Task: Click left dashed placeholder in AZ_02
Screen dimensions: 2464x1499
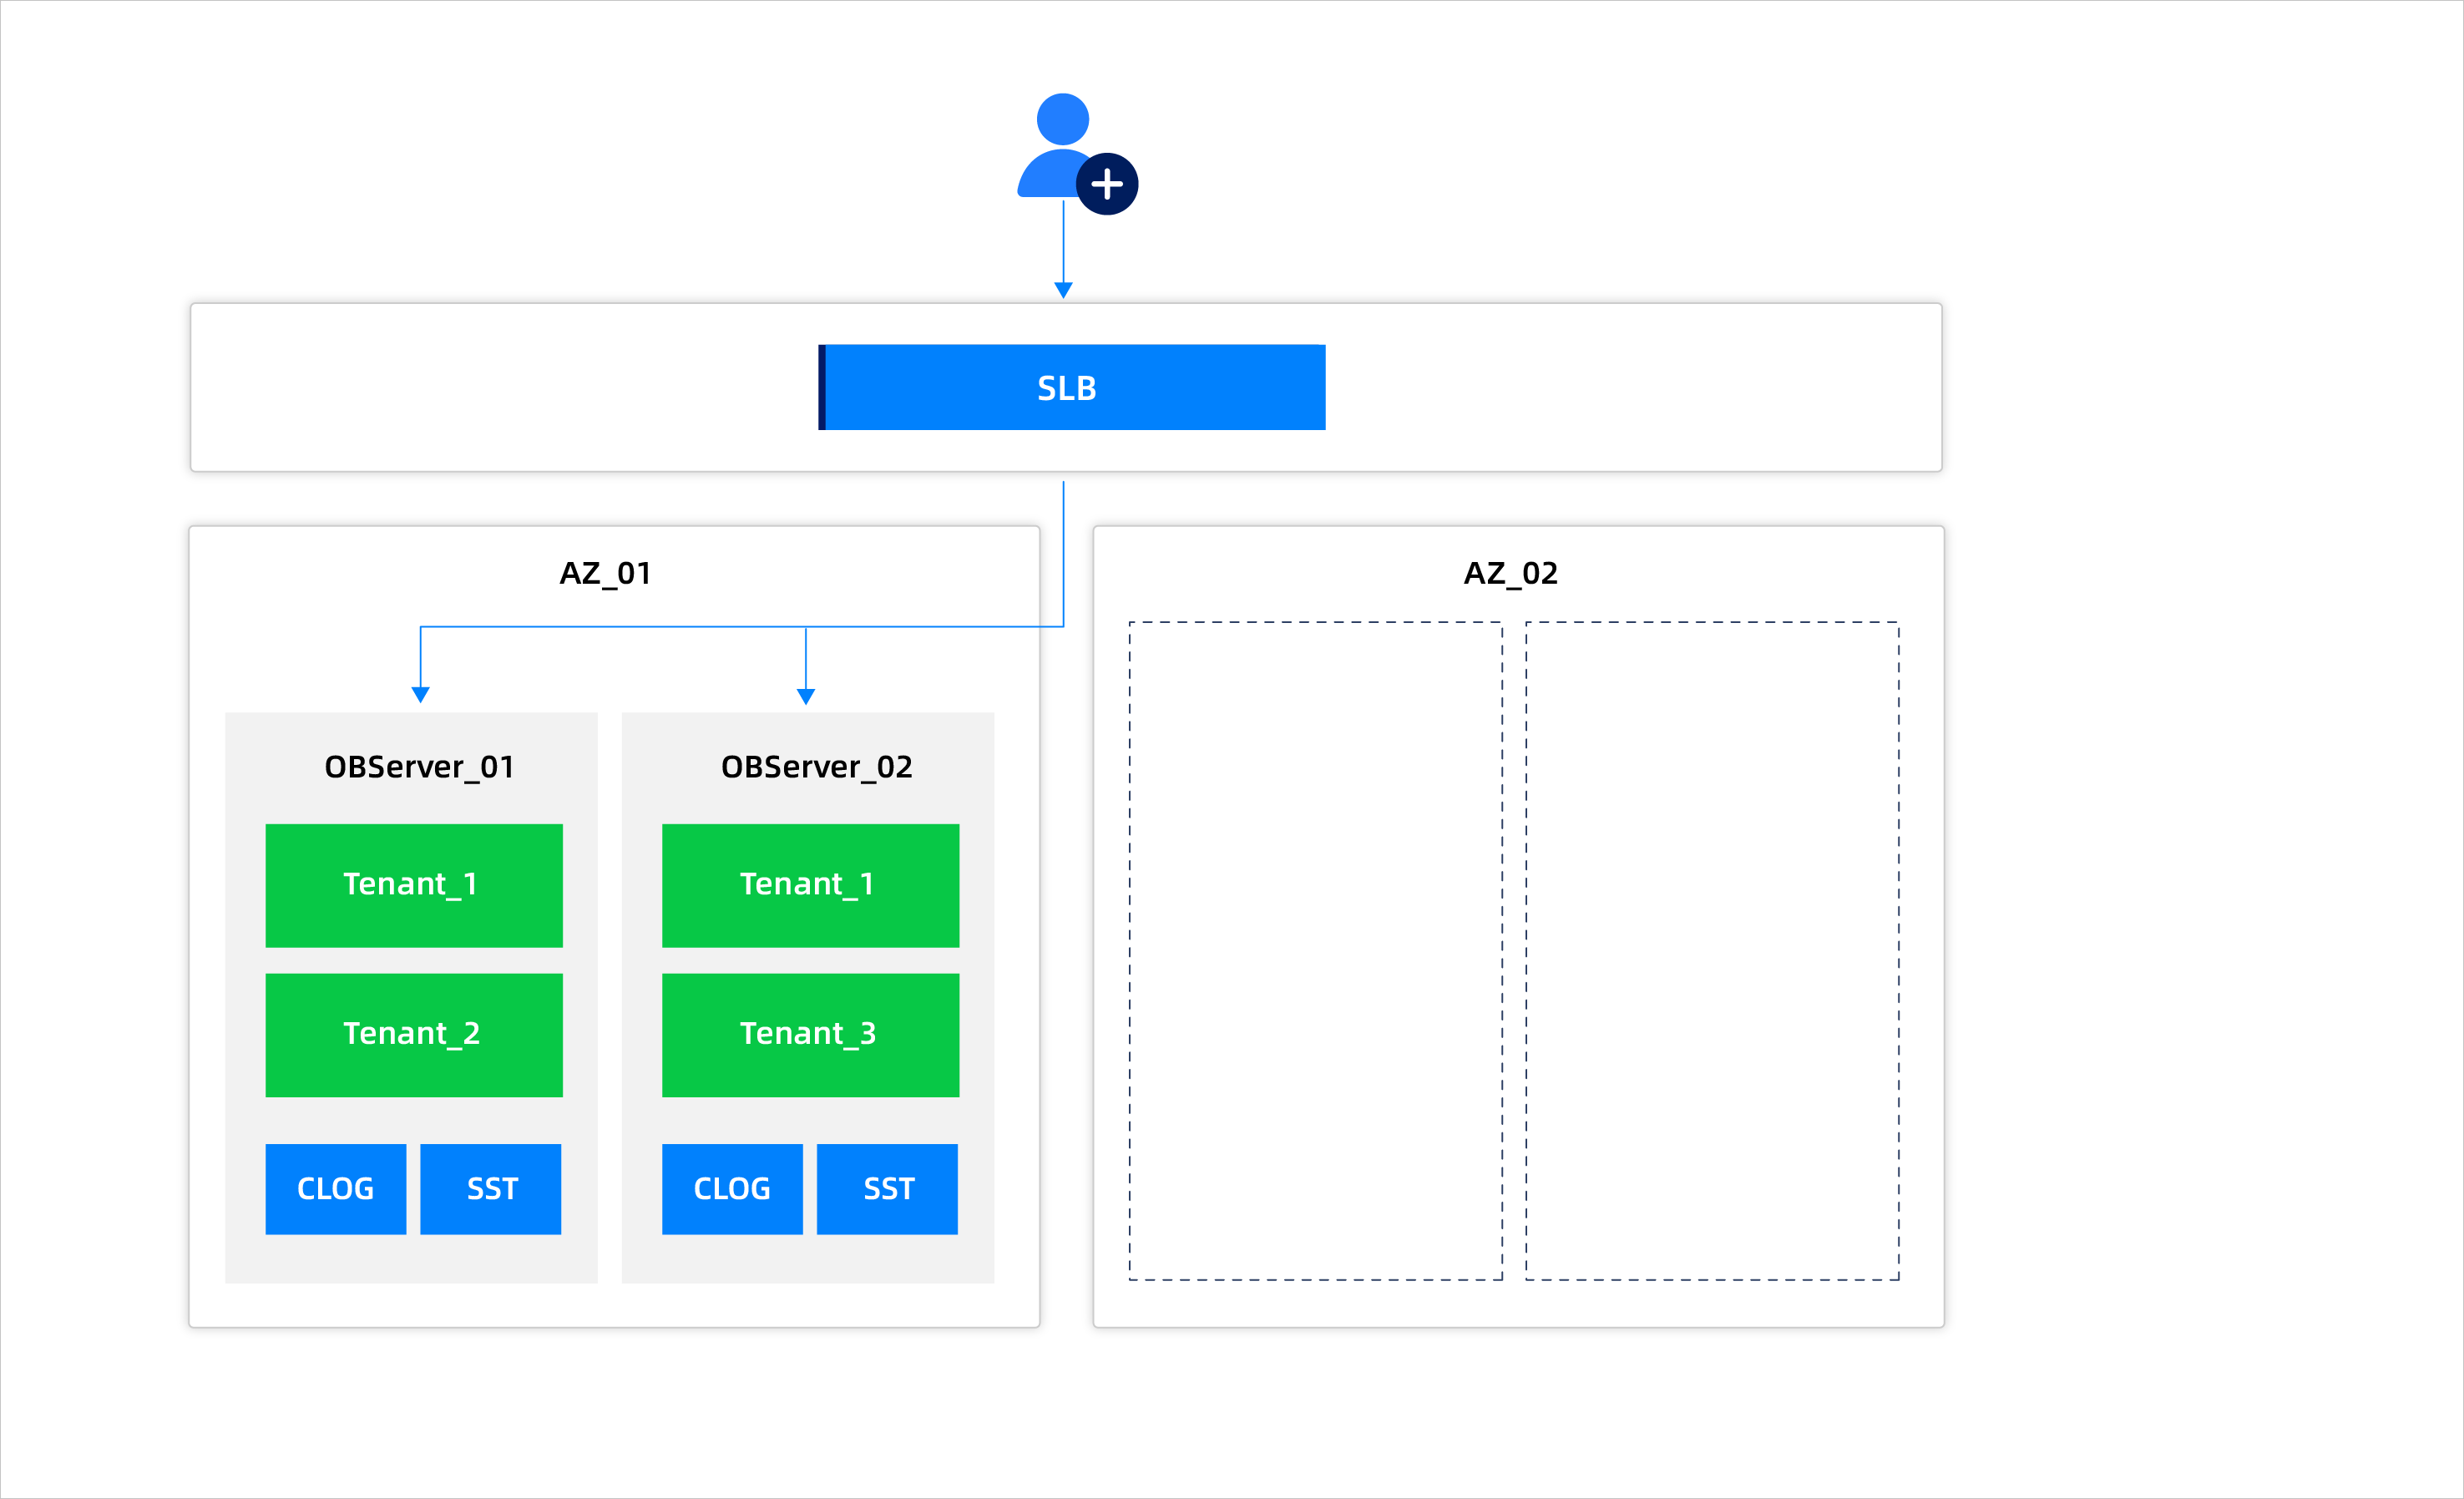Action: [1315, 950]
